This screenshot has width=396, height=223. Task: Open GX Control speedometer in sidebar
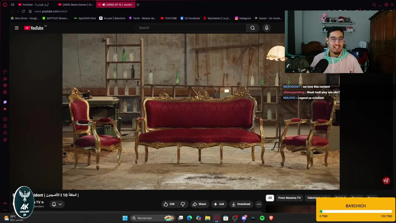(x=5, y=72)
